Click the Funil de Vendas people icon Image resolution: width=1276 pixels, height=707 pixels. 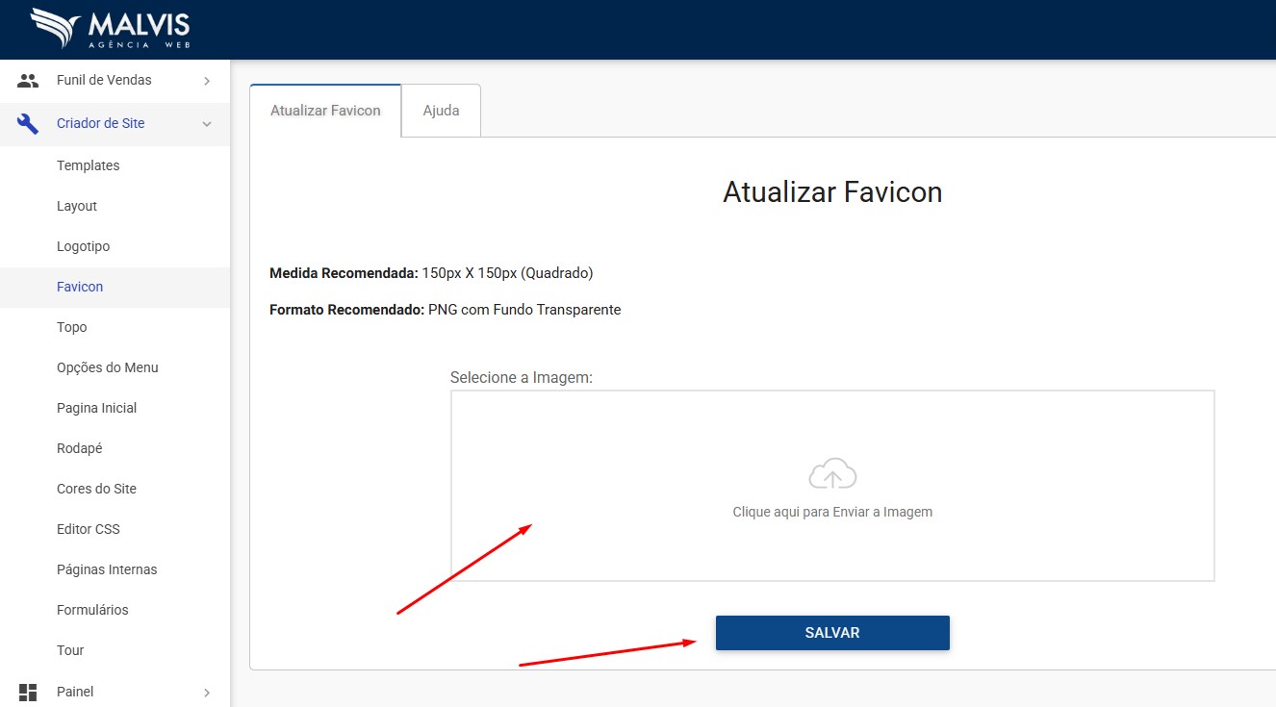pos(28,81)
